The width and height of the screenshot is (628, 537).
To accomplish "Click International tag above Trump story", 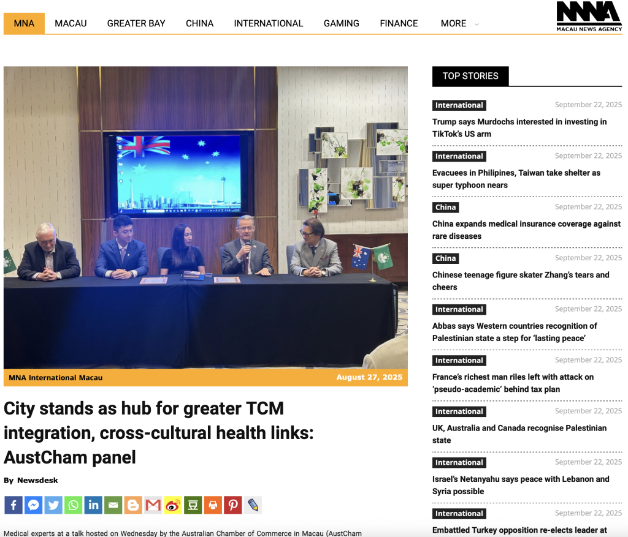I will pyautogui.click(x=459, y=105).
